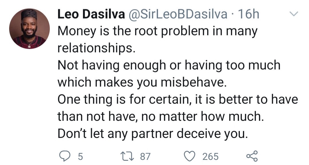309x165 pixels.
Task: Click the line "Money is the root problem"
Action: (157, 31)
